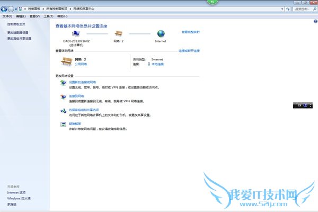
Task: Click the language bar input mode indicator
Action: click(299, 105)
